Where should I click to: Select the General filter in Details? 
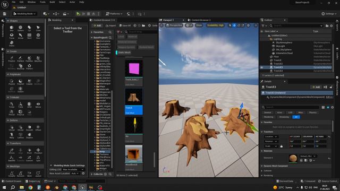point(267,112)
